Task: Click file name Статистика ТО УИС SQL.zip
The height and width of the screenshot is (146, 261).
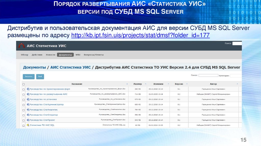Action: tap(114, 125)
